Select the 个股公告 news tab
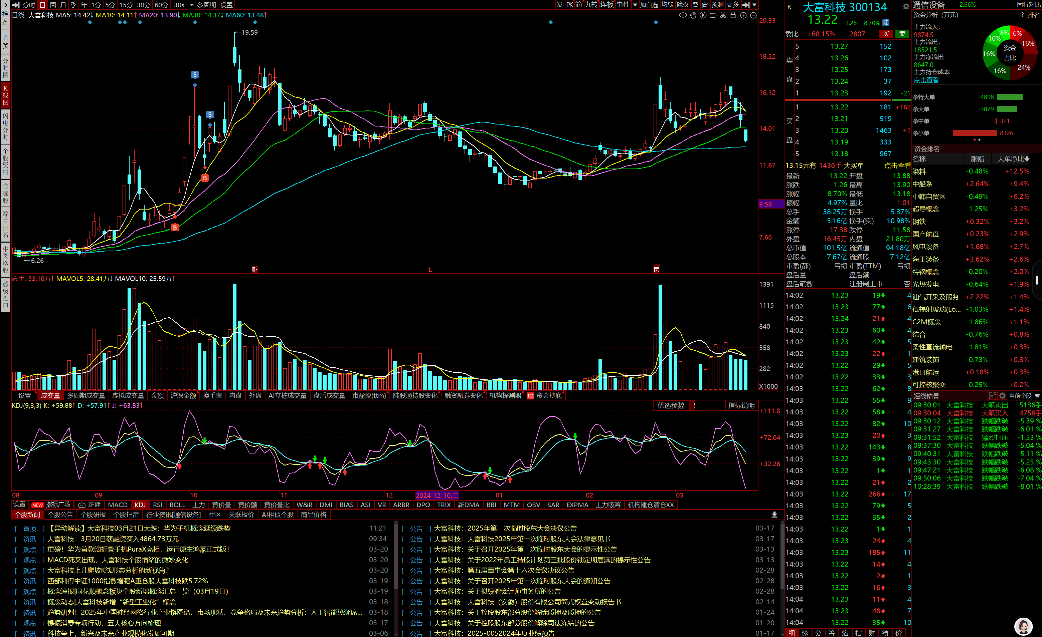The height and width of the screenshot is (637, 1042). (x=60, y=515)
